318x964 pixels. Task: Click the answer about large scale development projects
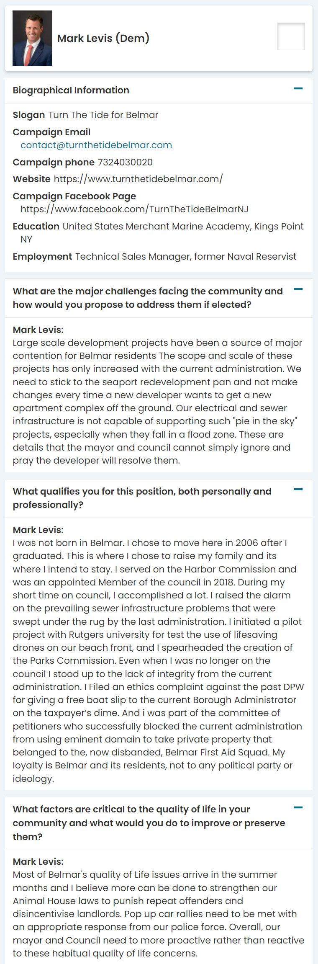pyautogui.click(x=157, y=401)
